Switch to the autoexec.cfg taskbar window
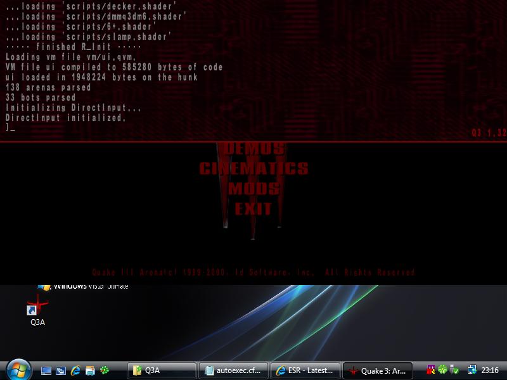The height and width of the screenshot is (380, 507). coord(233,370)
